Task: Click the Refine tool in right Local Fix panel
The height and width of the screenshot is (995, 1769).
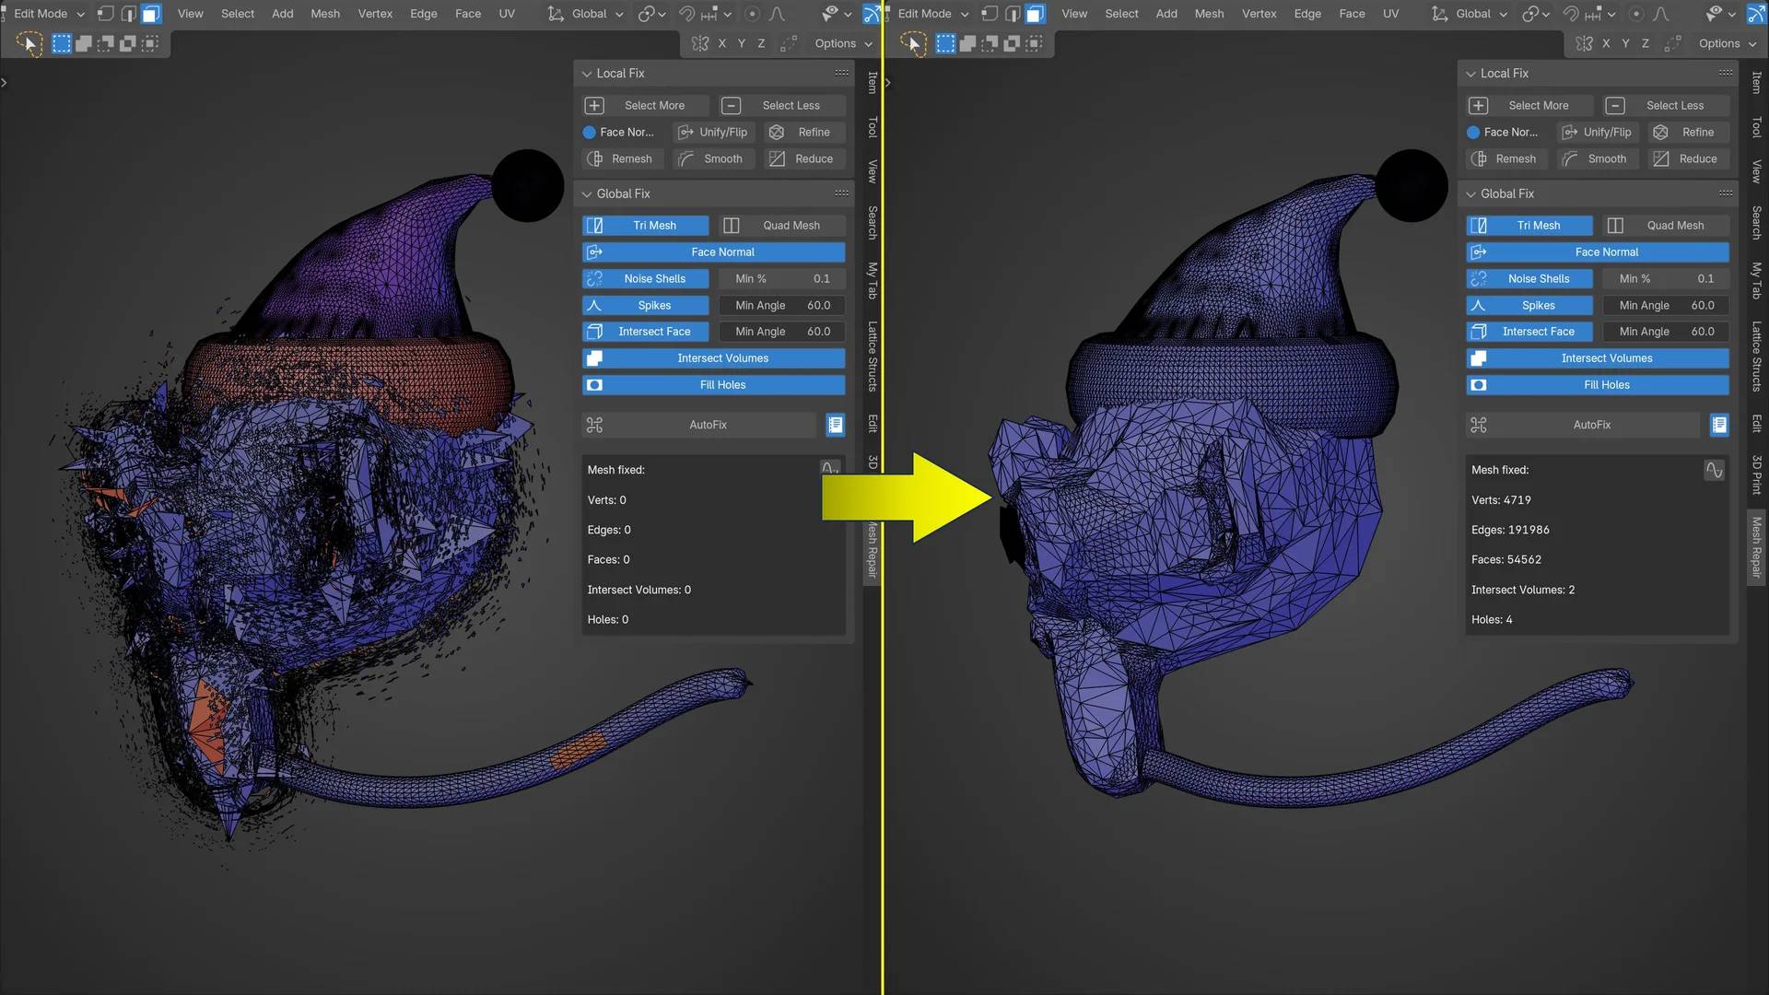Action: [1687, 132]
